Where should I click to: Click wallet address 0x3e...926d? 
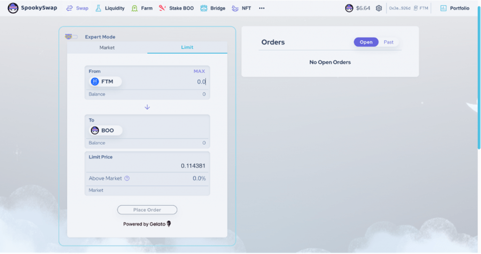click(399, 8)
